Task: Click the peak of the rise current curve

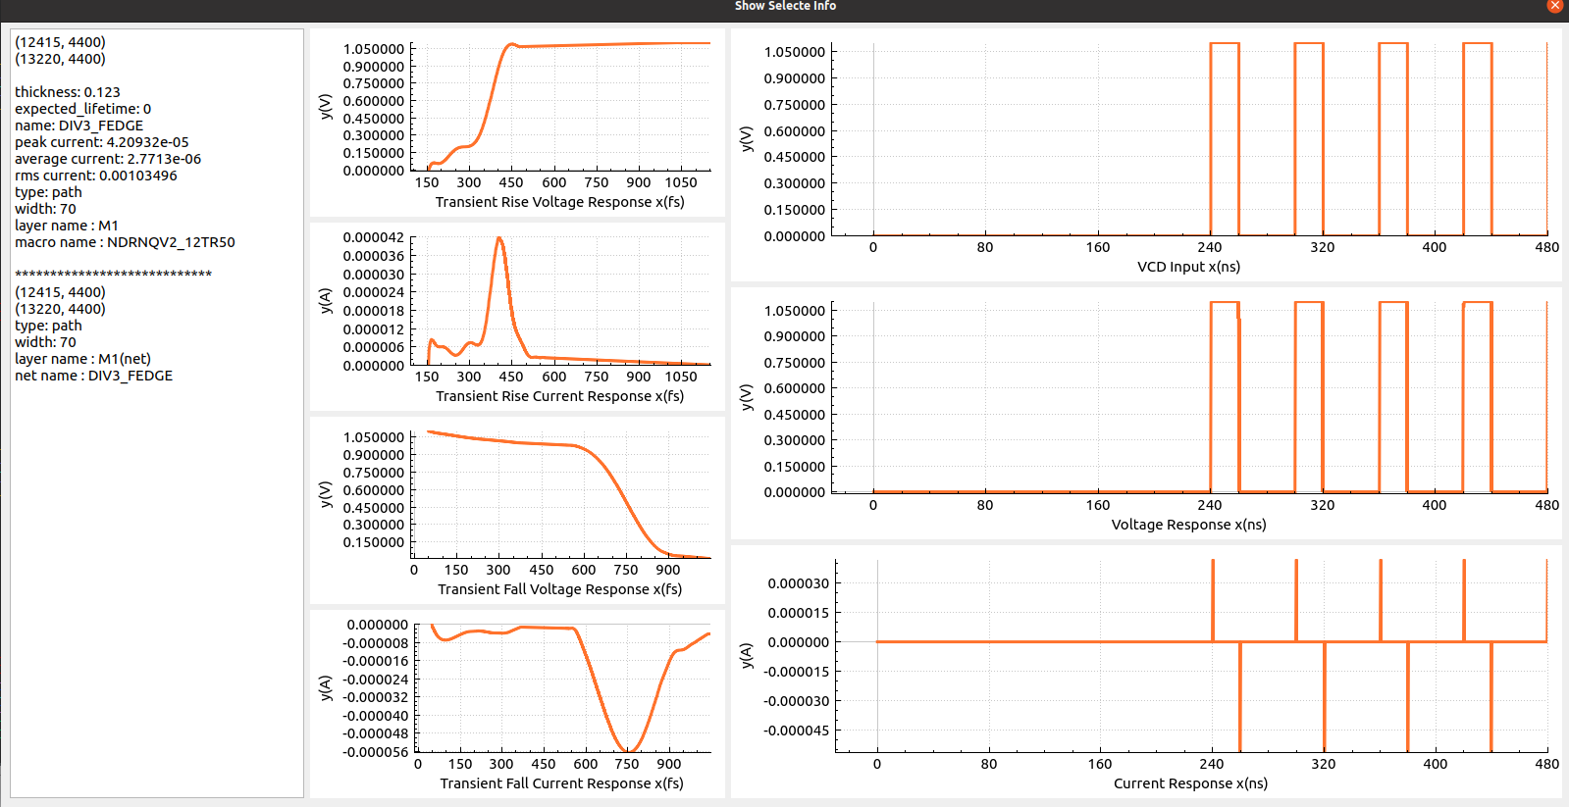Action: (499, 238)
